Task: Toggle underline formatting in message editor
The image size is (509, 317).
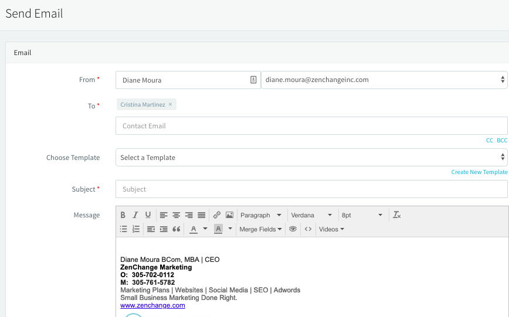Action: 148,215
